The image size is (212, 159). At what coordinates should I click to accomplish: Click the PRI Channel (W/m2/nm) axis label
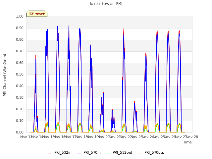coord(5,75)
